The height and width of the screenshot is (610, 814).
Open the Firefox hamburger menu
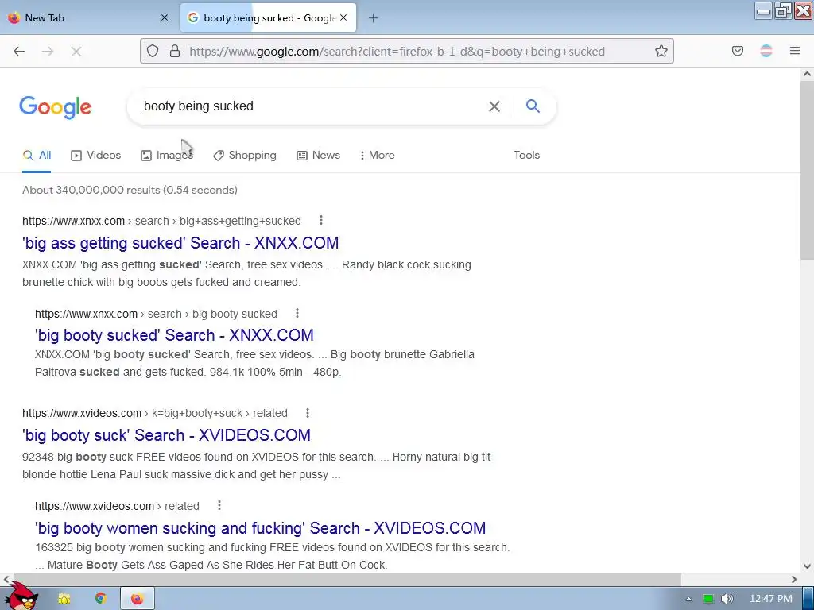coord(794,51)
